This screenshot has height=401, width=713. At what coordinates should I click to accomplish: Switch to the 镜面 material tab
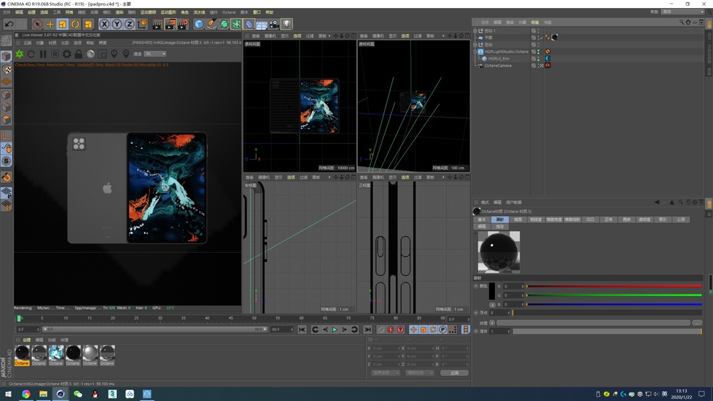[x=517, y=219]
